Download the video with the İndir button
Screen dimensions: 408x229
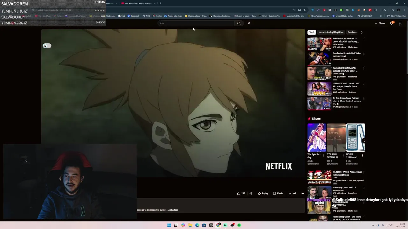click(293, 193)
